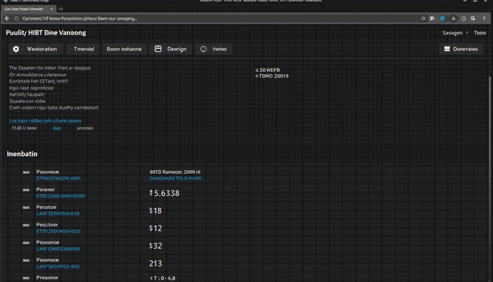Click the star-shaped extension icon in toolbar
Screen dimensions: 493x282
(423, 18)
